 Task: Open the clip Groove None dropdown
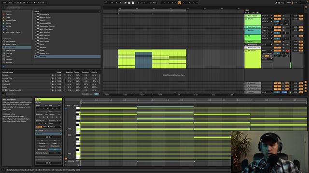(55, 123)
